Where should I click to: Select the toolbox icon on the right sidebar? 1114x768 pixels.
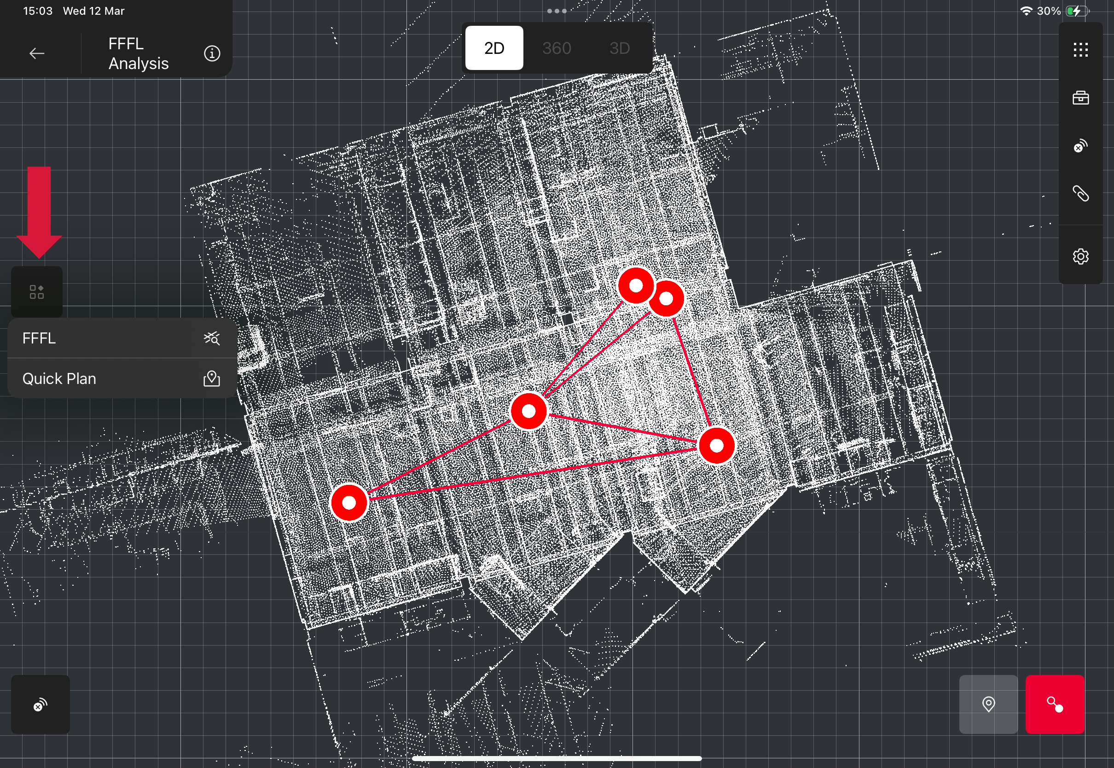1081,98
